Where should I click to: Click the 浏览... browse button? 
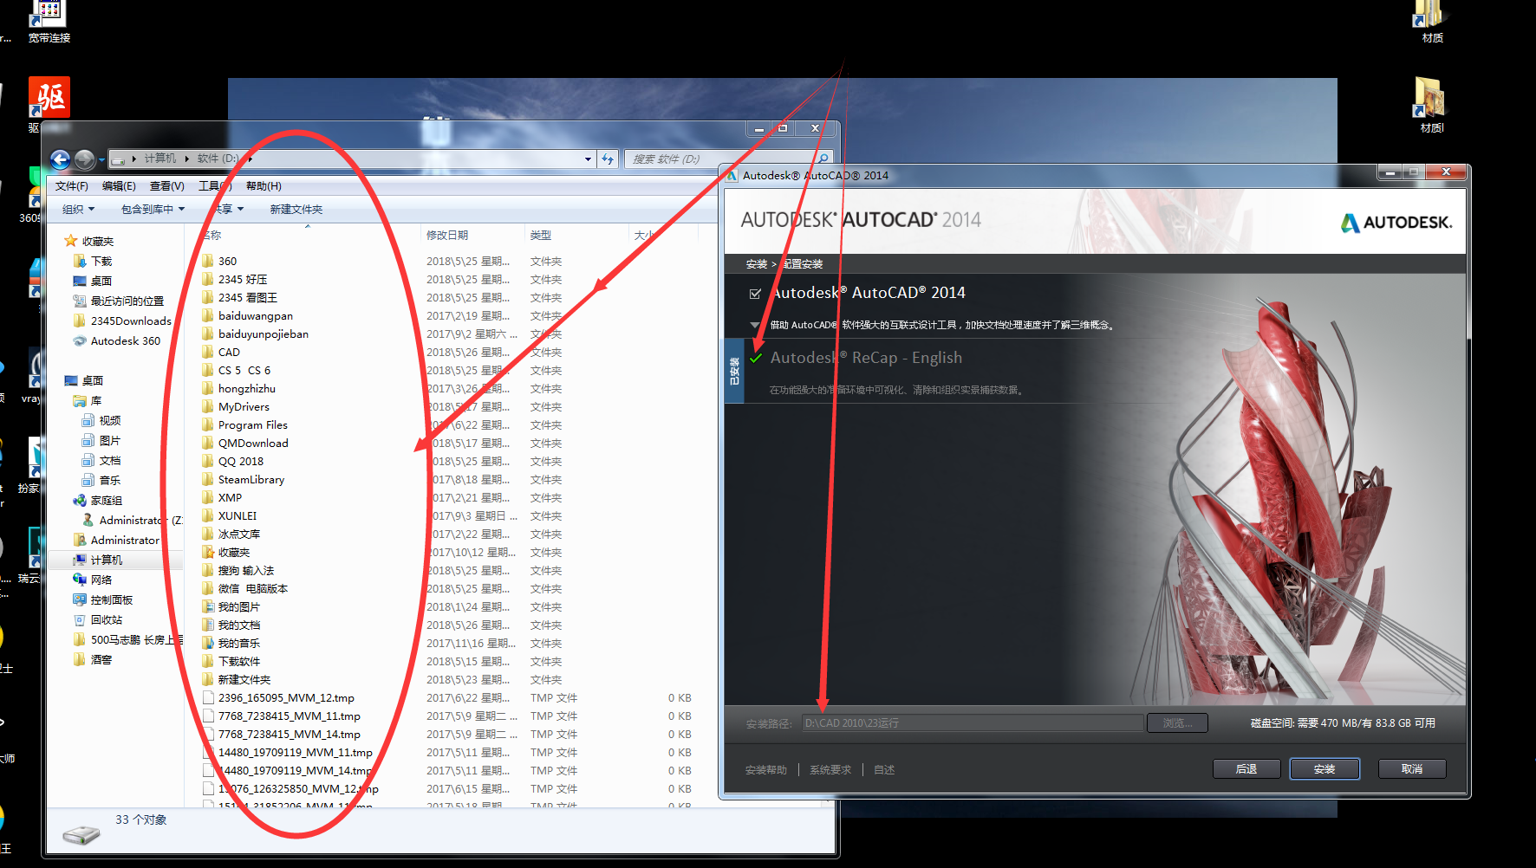pos(1177,722)
